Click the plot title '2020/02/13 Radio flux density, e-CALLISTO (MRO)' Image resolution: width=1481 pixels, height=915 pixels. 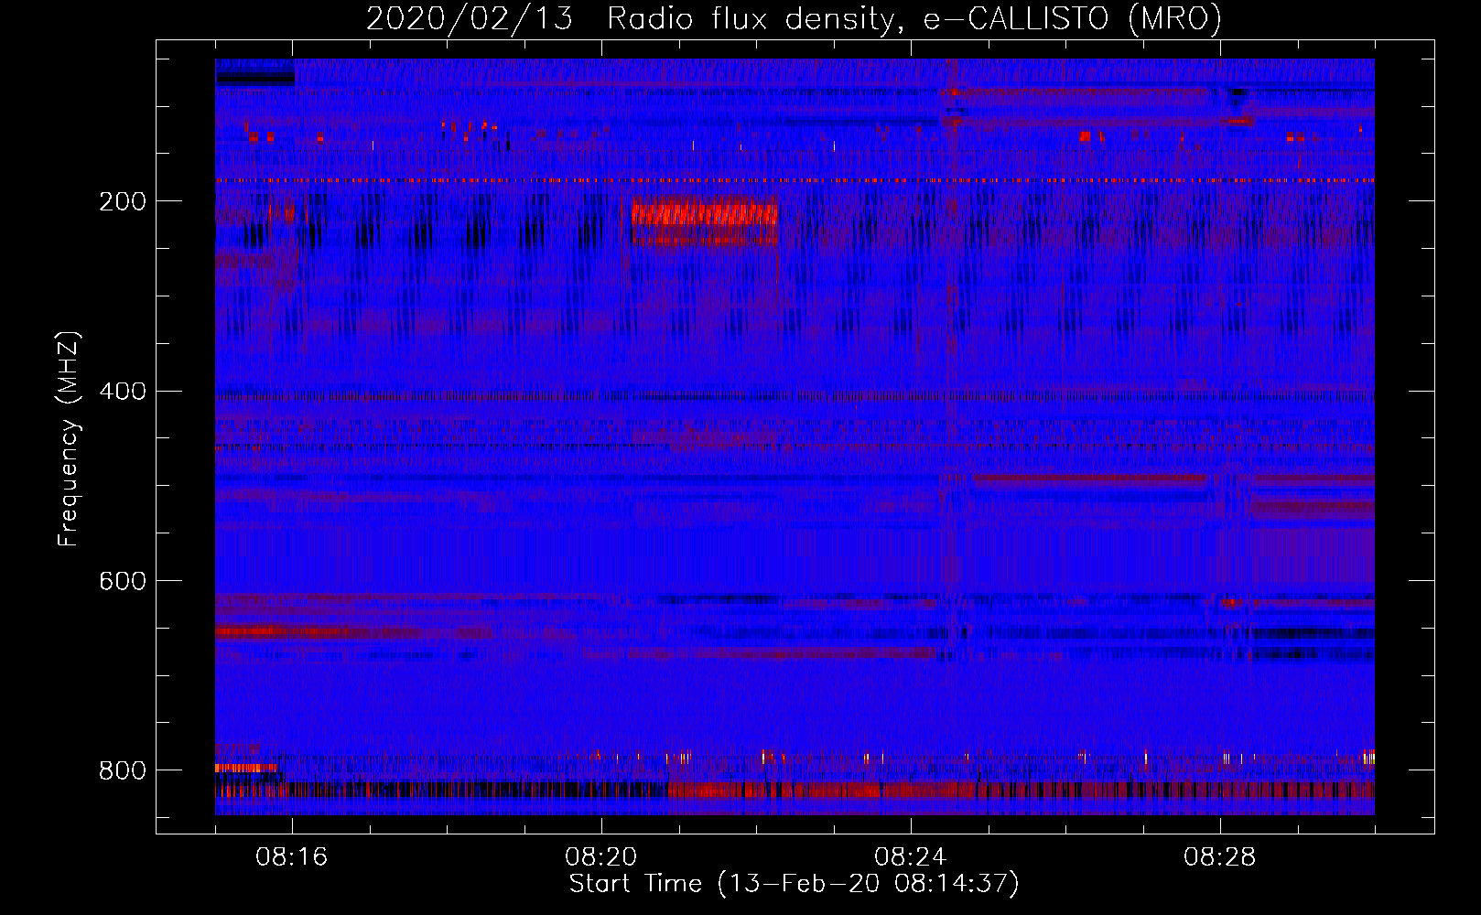[x=794, y=18]
